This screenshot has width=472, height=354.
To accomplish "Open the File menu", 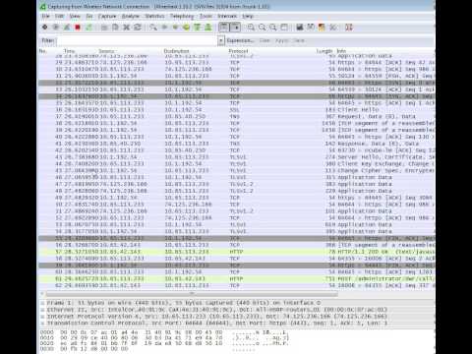I will [45, 16].
